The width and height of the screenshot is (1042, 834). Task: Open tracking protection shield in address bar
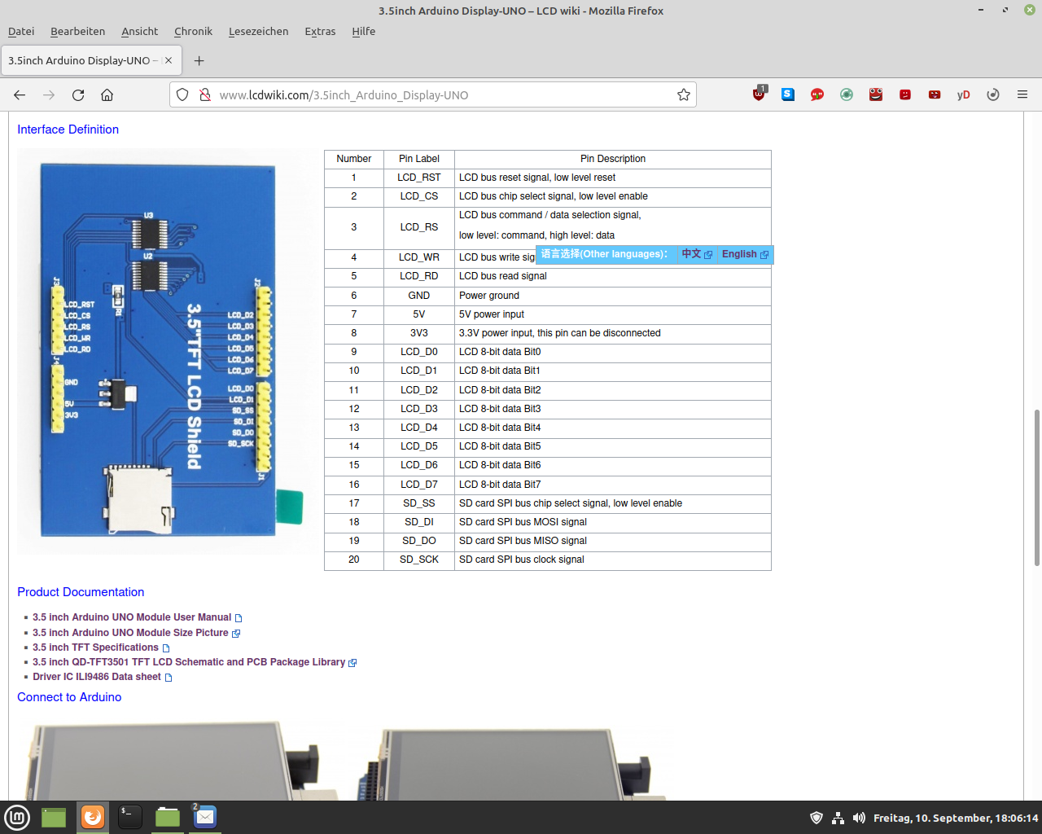(182, 95)
